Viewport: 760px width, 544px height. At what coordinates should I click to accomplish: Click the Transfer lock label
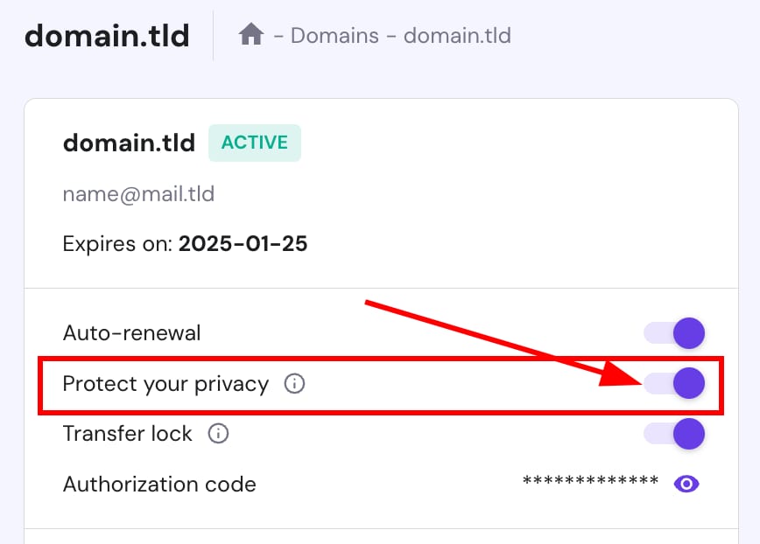click(x=127, y=433)
